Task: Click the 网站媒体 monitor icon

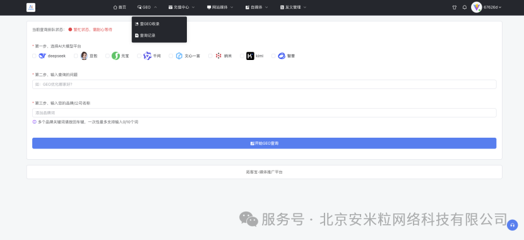Action: [209, 8]
